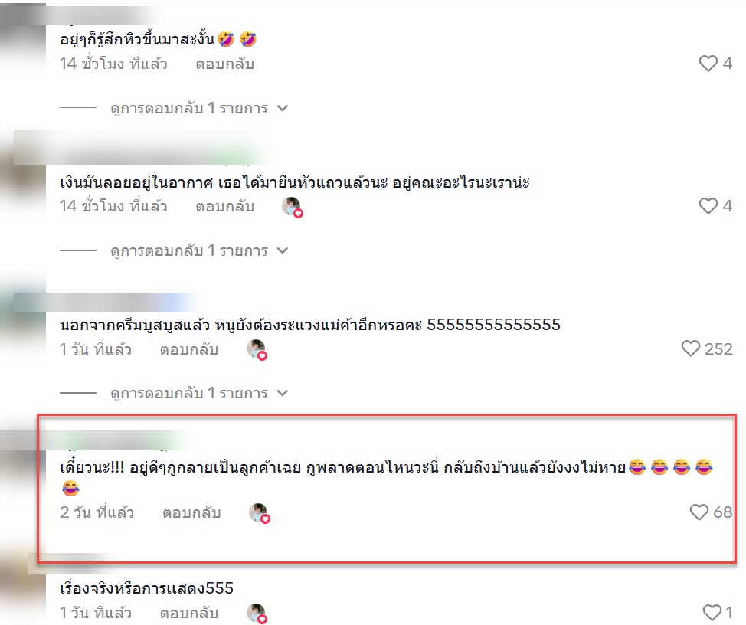
Task: Reply to the highlighted 2-day-old comment
Action: pos(191,512)
